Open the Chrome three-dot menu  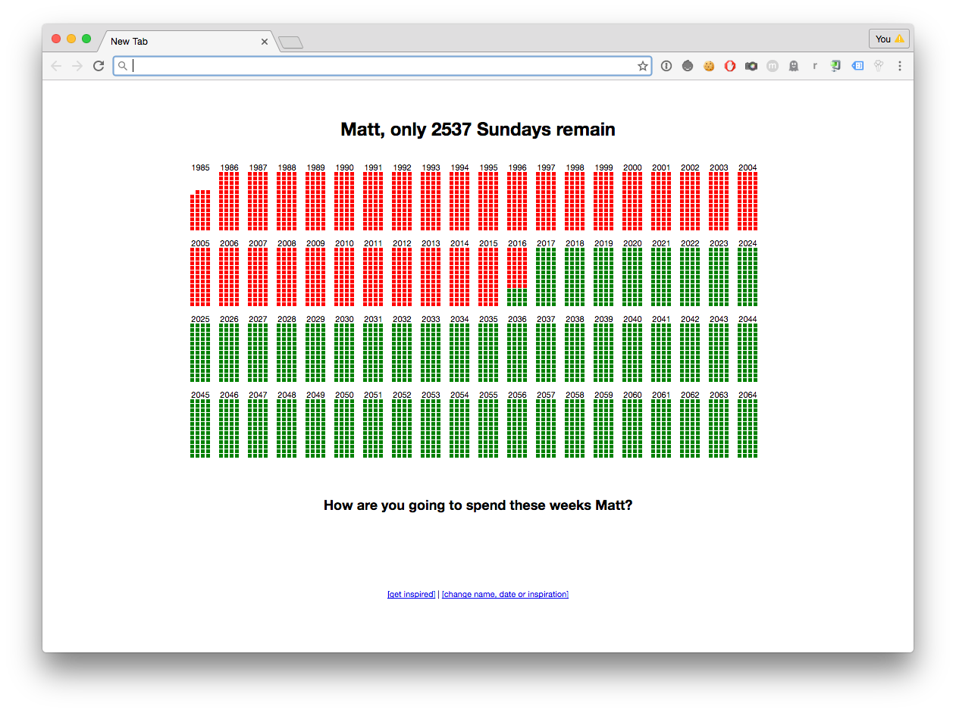[x=900, y=66]
